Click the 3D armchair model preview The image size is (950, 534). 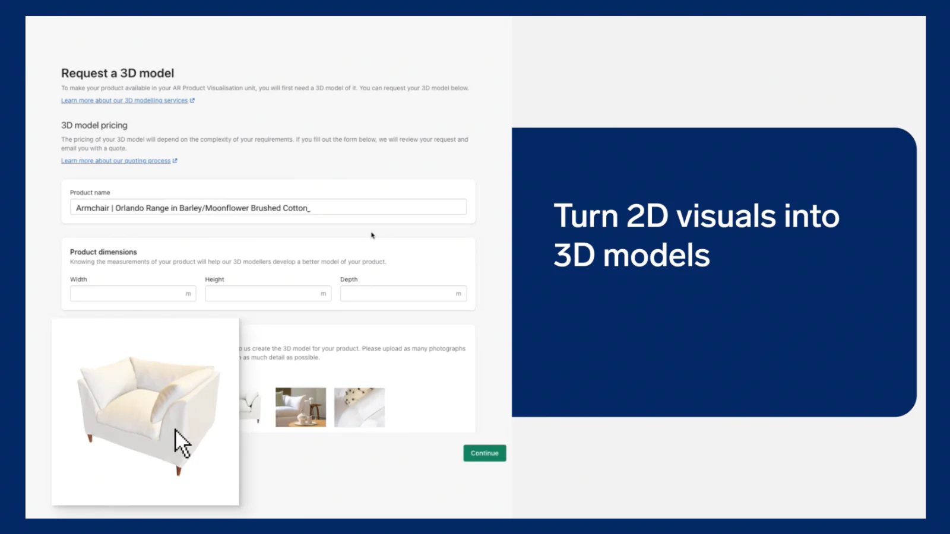(145, 412)
